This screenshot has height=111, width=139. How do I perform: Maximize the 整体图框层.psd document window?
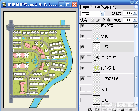68,5
